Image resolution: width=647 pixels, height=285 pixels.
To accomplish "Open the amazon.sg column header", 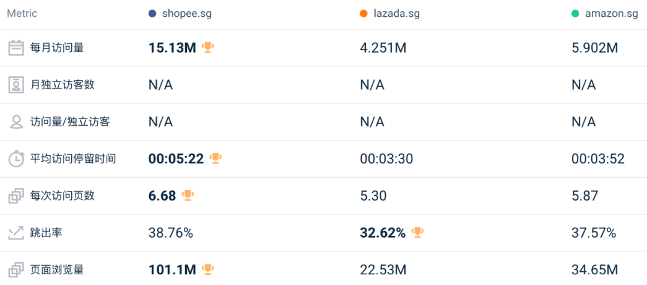I will [x=611, y=14].
